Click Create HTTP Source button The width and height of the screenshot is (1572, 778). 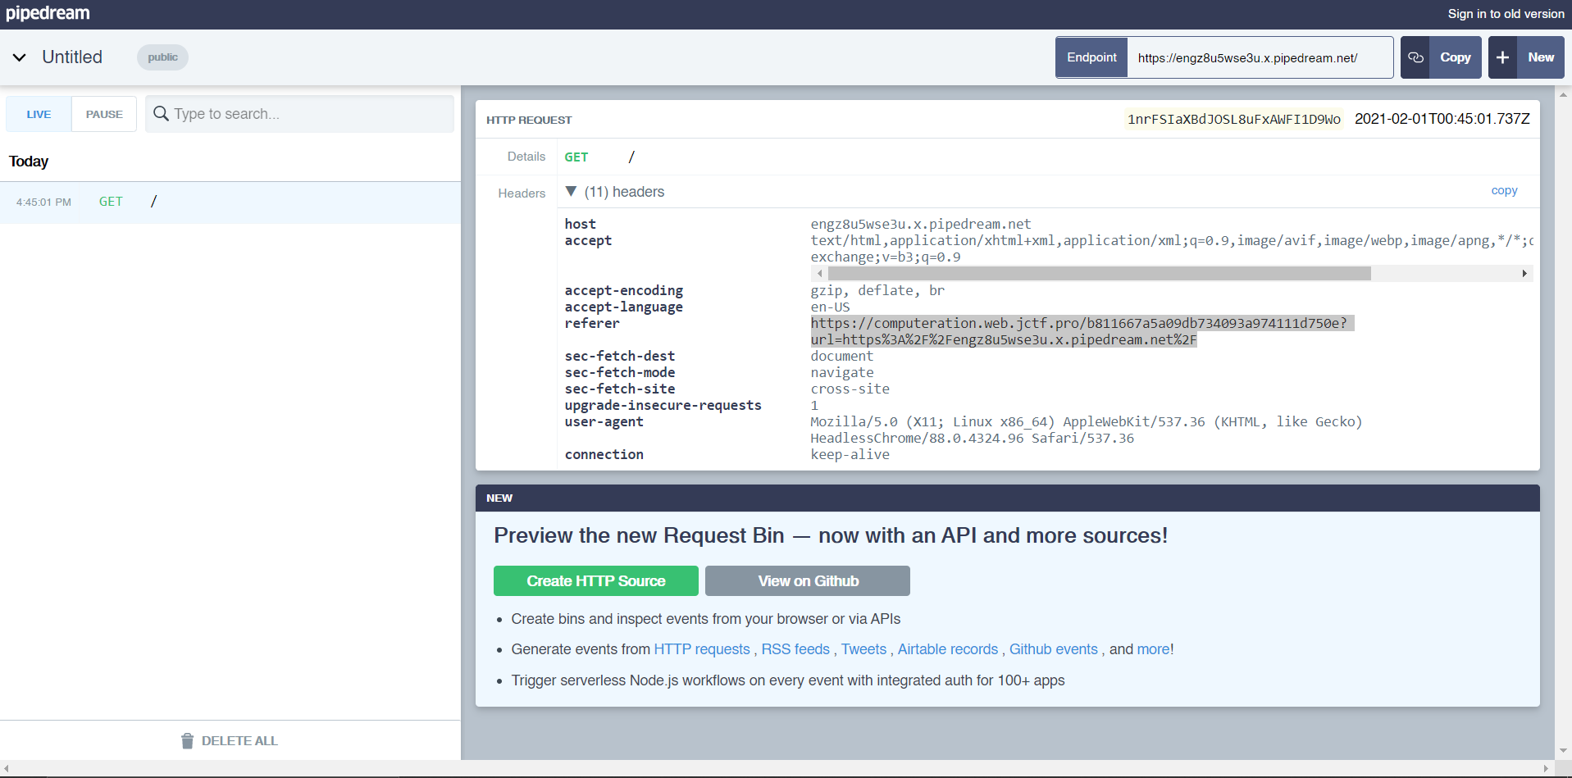(595, 581)
